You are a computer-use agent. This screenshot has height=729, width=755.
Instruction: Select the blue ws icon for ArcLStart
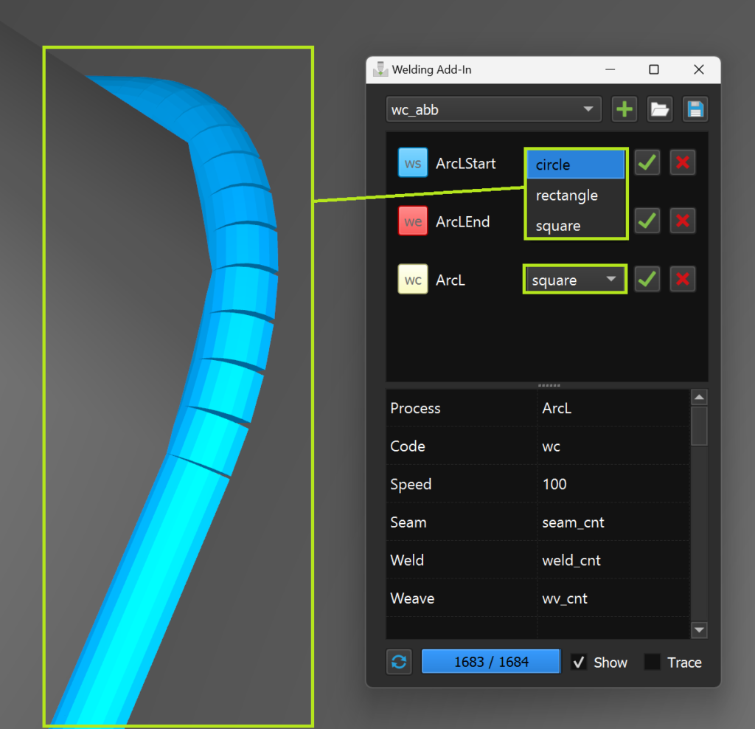pyautogui.click(x=412, y=162)
